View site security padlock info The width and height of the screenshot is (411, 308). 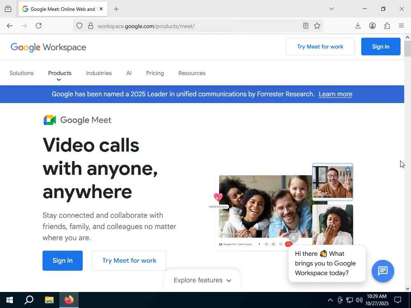point(91,26)
